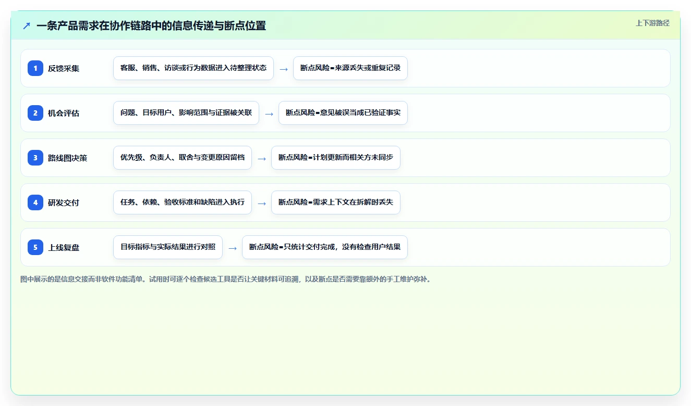Screen dimensions: 691x406
Task: Open the 任务、依赖、验收标准和缺陷进入执行 box
Action: (x=183, y=202)
